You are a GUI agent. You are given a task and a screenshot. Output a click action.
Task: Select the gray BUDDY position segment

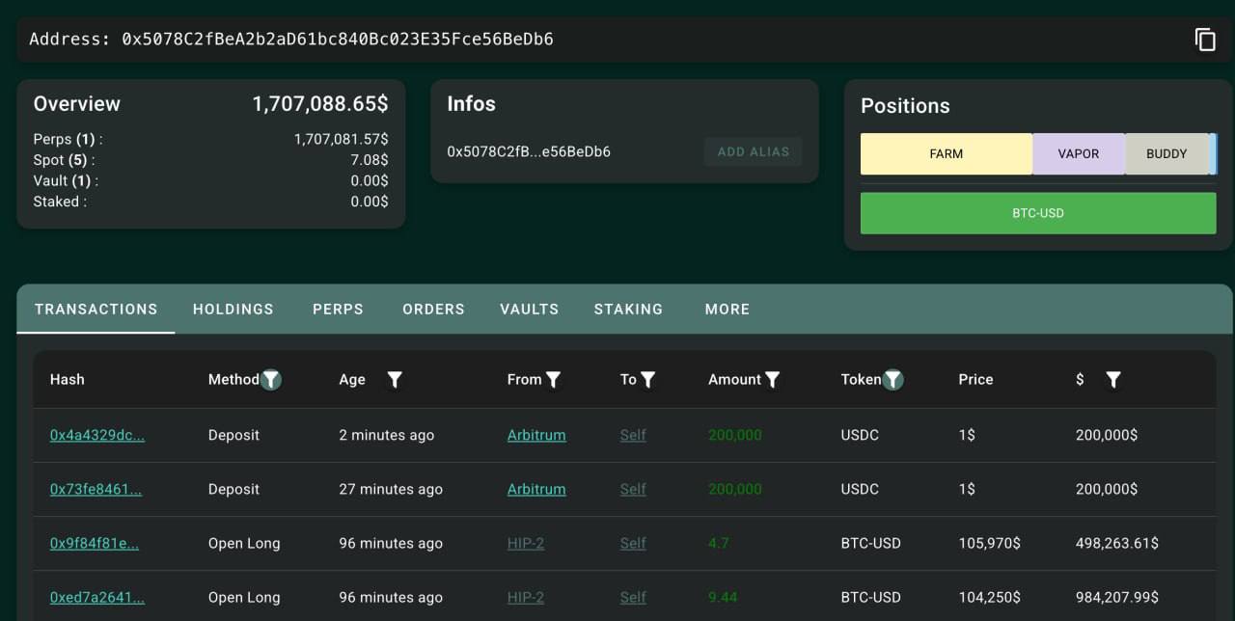(1166, 153)
